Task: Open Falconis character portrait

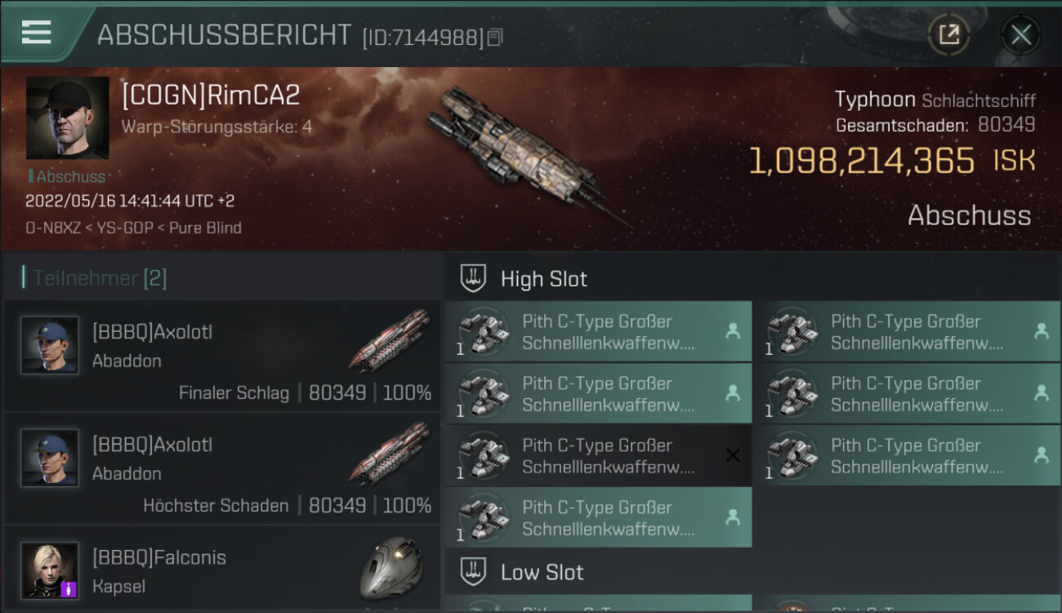Action: coord(50,570)
